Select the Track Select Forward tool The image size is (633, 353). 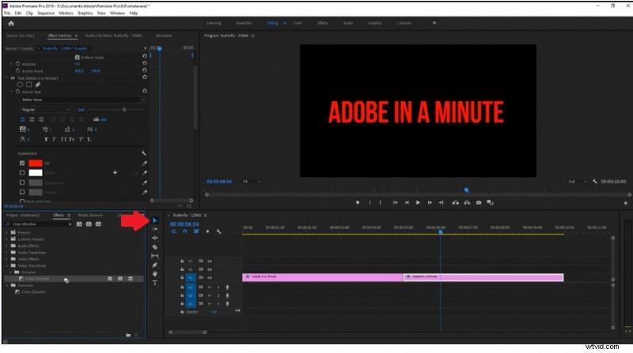tap(154, 229)
